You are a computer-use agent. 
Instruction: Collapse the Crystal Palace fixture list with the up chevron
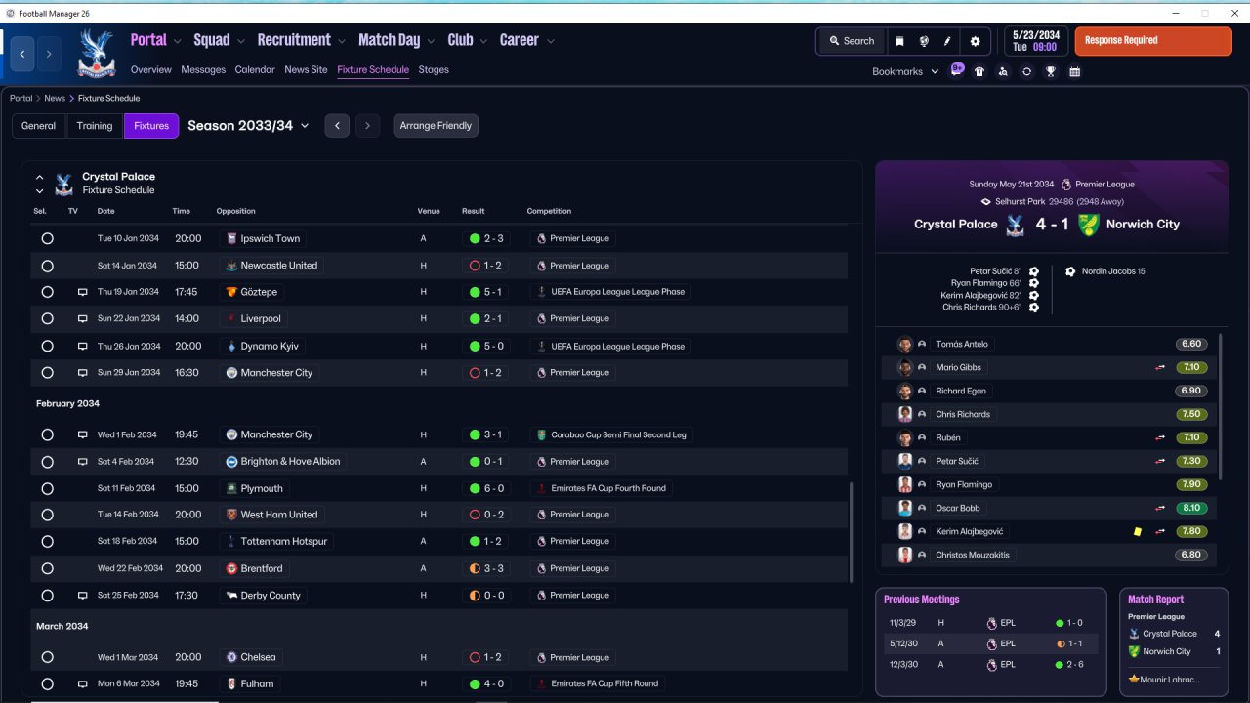(x=40, y=178)
